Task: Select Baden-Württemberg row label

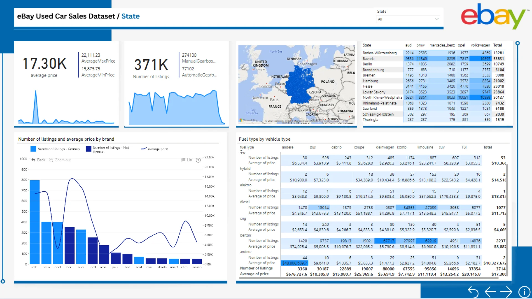Action: [x=380, y=53]
